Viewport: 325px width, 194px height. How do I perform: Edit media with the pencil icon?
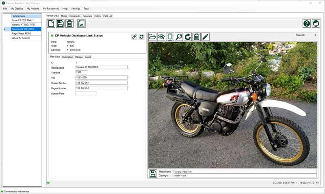206,37
